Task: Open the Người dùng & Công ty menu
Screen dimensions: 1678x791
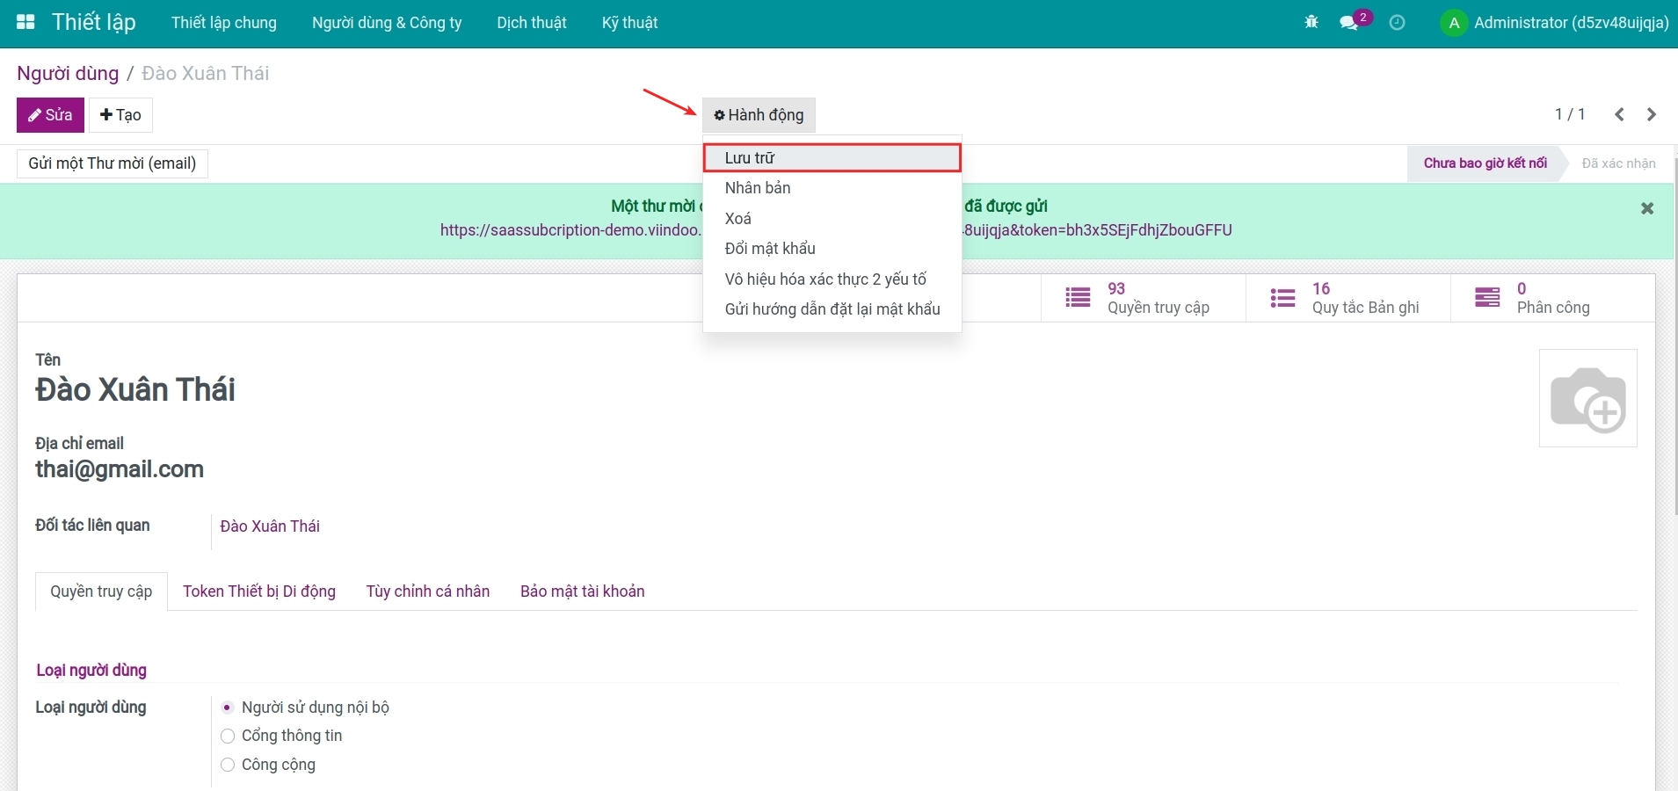Action: click(x=387, y=23)
